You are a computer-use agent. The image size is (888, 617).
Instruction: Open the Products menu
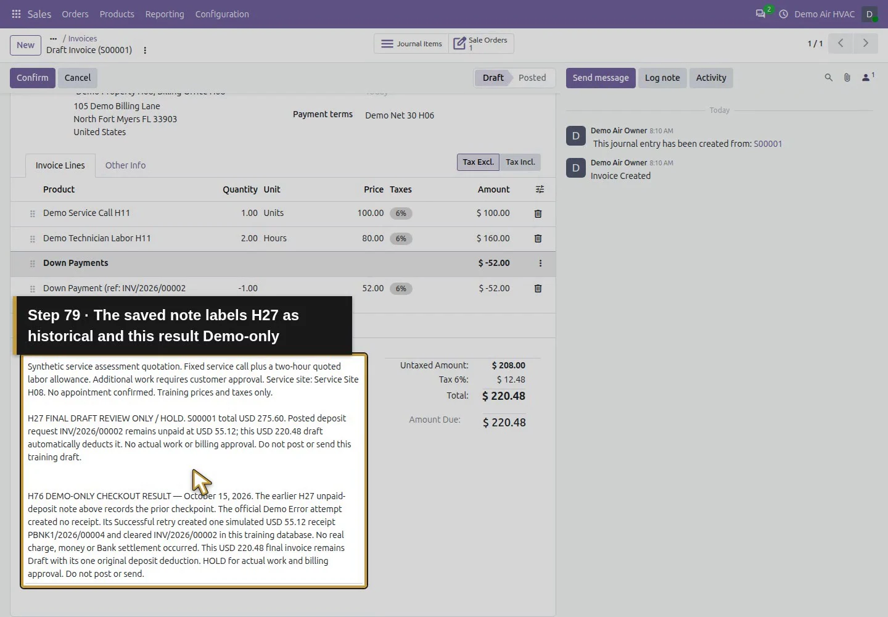(117, 14)
